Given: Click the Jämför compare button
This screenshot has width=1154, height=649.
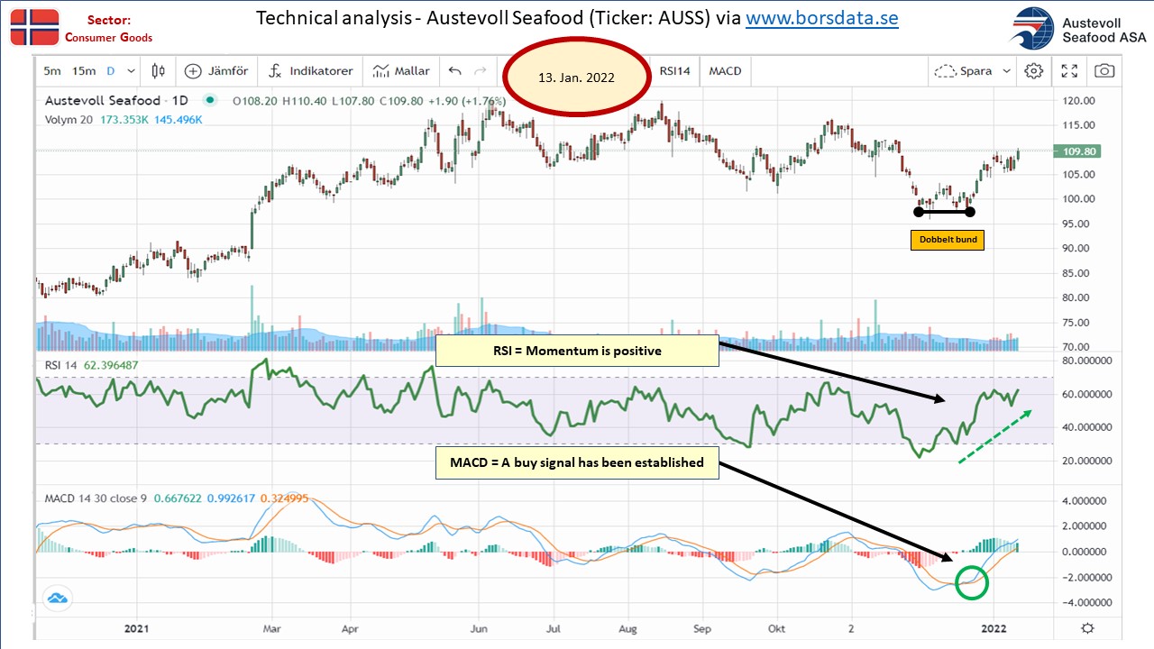Looking at the screenshot, I should click(x=215, y=71).
